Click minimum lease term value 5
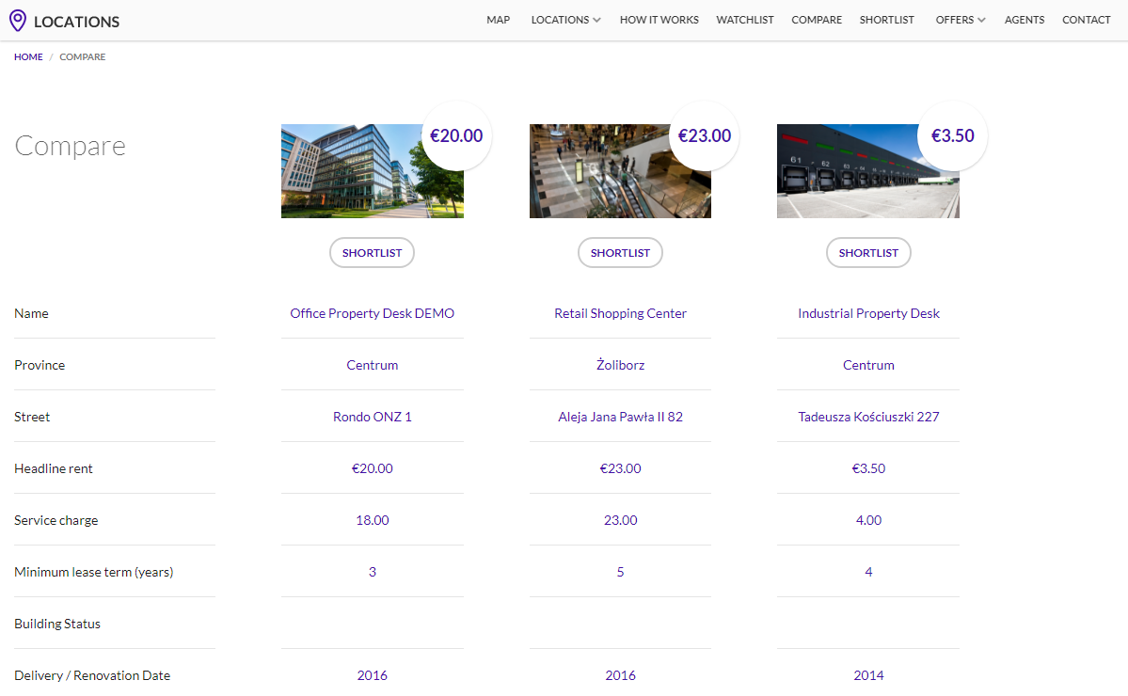Screen dimensions: 1128x696 [x=620, y=573]
